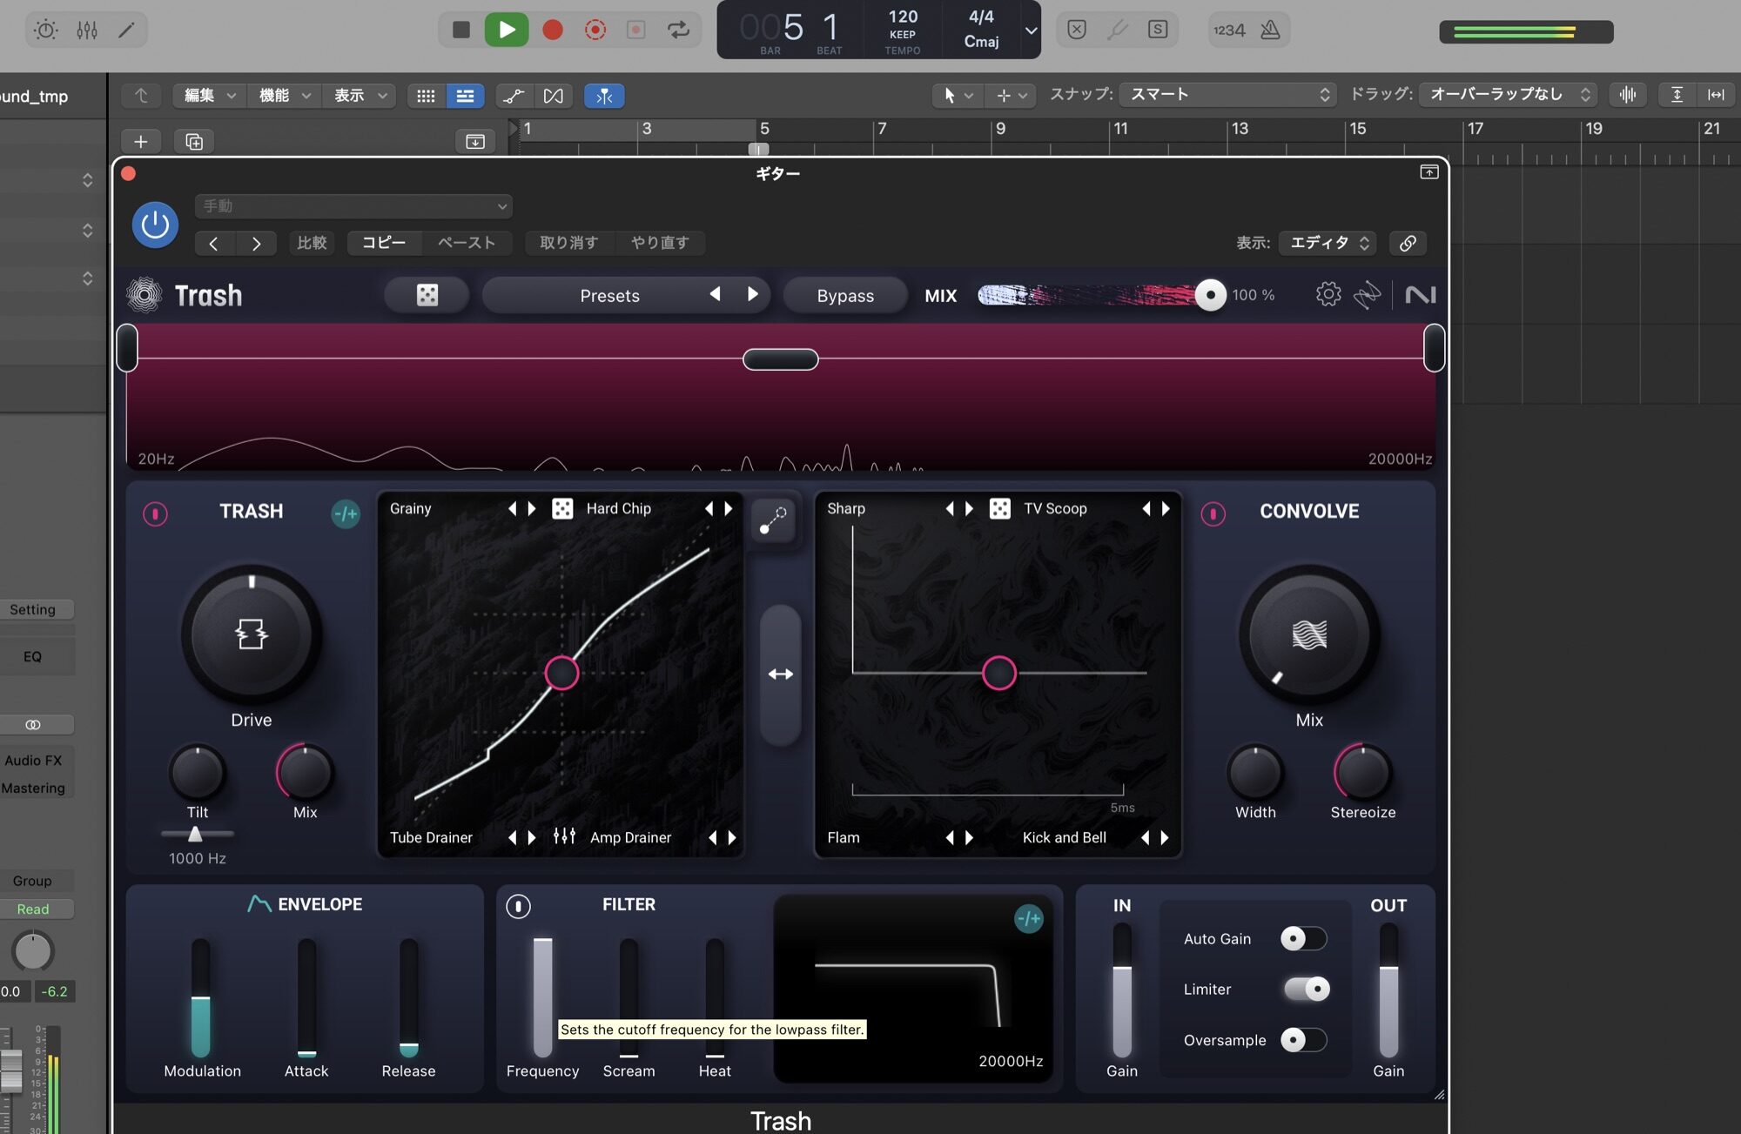The width and height of the screenshot is (1741, 1134).
Task: Toggle the automation curve icon
Action: 514,96
